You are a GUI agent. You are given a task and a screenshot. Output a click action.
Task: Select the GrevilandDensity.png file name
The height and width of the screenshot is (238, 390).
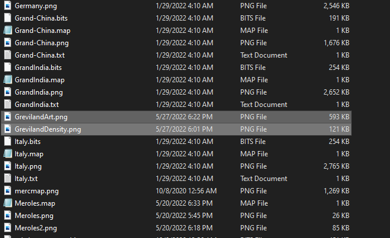coord(49,129)
